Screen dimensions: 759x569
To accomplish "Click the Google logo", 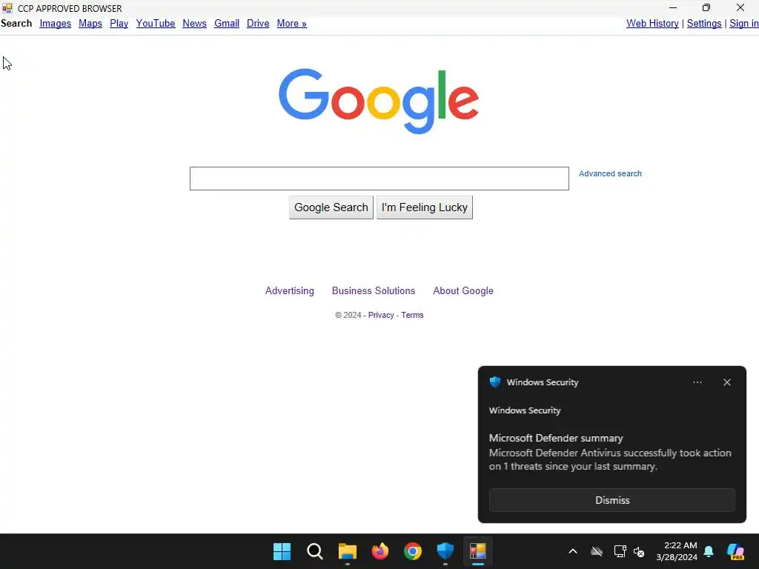I will pos(379,101).
